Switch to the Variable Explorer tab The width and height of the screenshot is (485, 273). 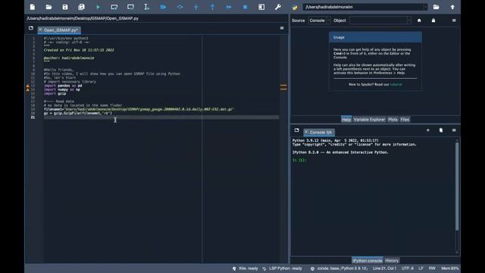click(x=369, y=120)
